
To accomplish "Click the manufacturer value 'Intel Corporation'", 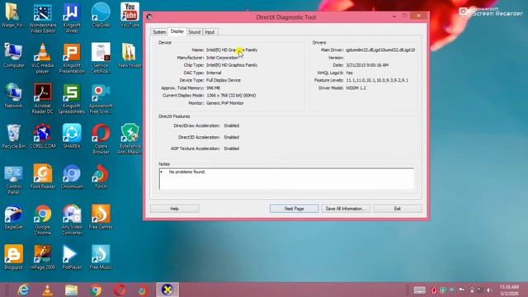I will [x=222, y=58].
